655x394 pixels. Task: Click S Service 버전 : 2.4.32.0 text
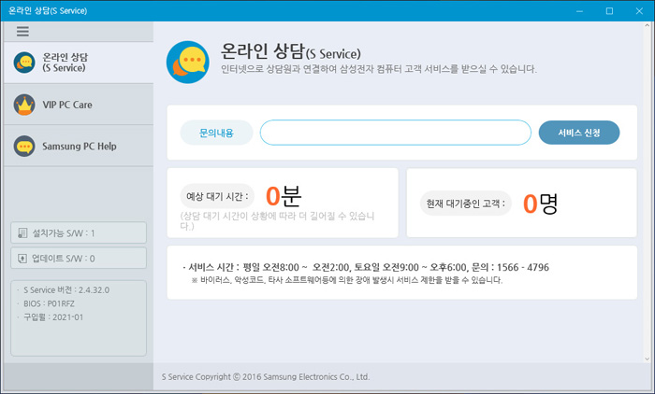pyautogui.click(x=66, y=290)
